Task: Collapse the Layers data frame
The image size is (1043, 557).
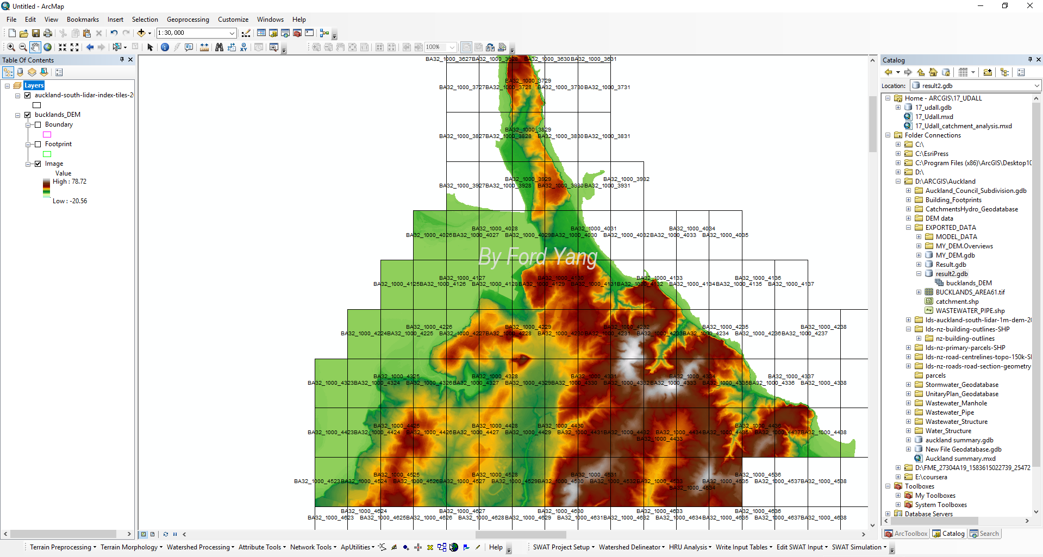Action: pyautogui.click(x=7, y=85)
